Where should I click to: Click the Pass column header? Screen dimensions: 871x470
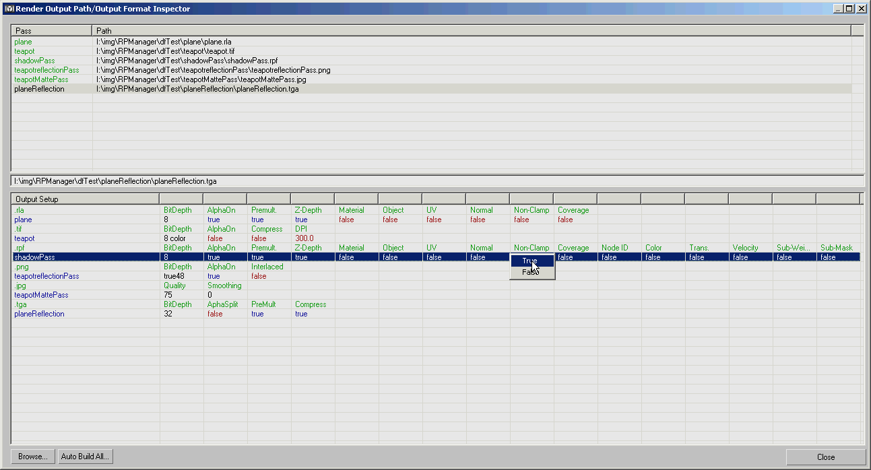pos(52,31)
